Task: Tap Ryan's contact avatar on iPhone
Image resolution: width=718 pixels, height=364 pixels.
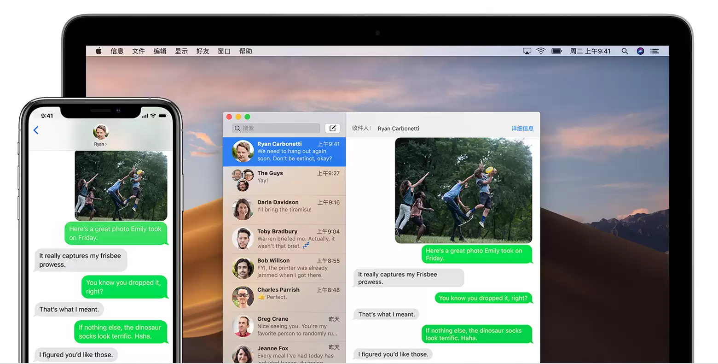Action: click(x=100, y=132)
